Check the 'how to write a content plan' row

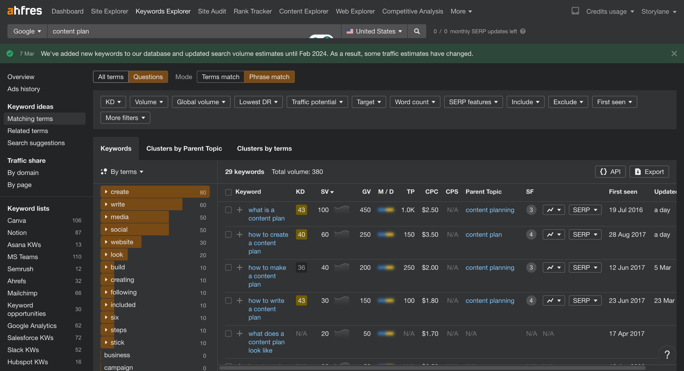(228, 300)
